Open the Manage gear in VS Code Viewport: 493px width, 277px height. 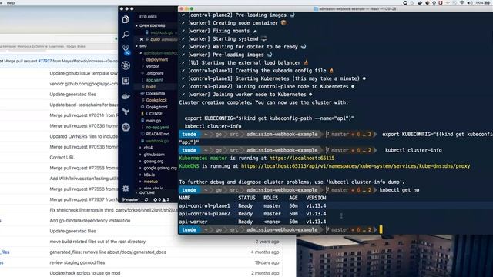click(x=126, y=189)
